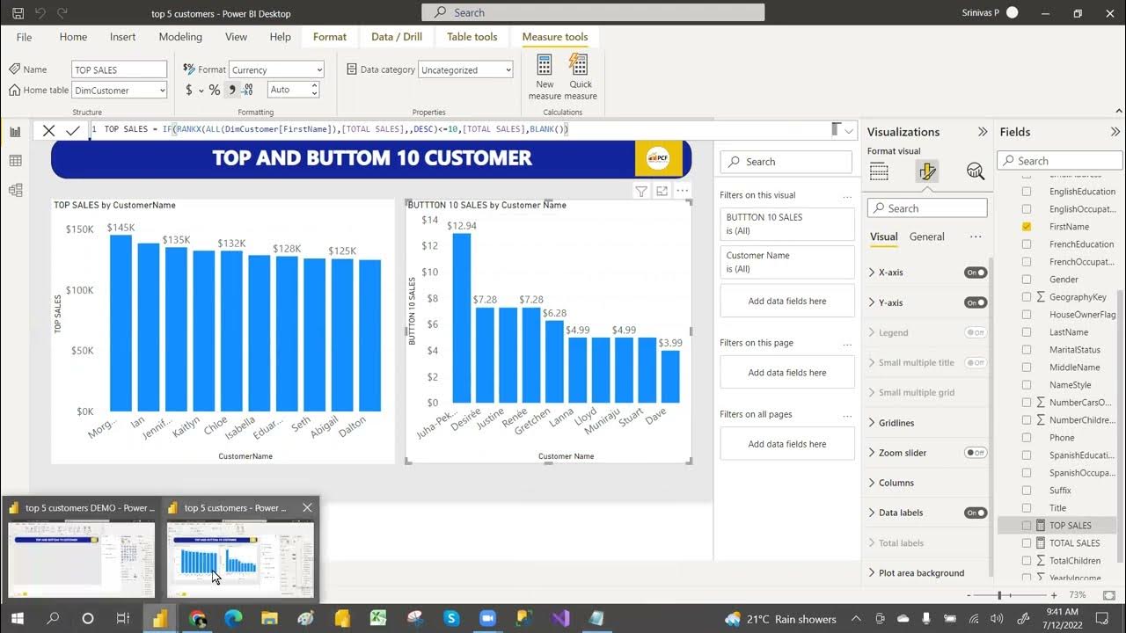Viewport: 1126px width, 633px height.
Task: Check the Gender field checkbox
Action: (1027, 279)
